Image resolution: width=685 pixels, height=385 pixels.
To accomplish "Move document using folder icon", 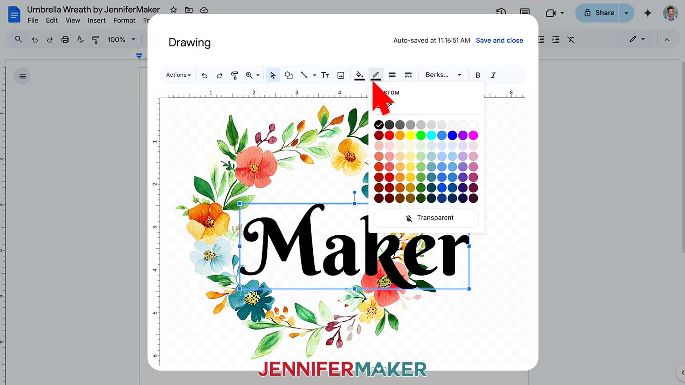I will tap(189, 10).
